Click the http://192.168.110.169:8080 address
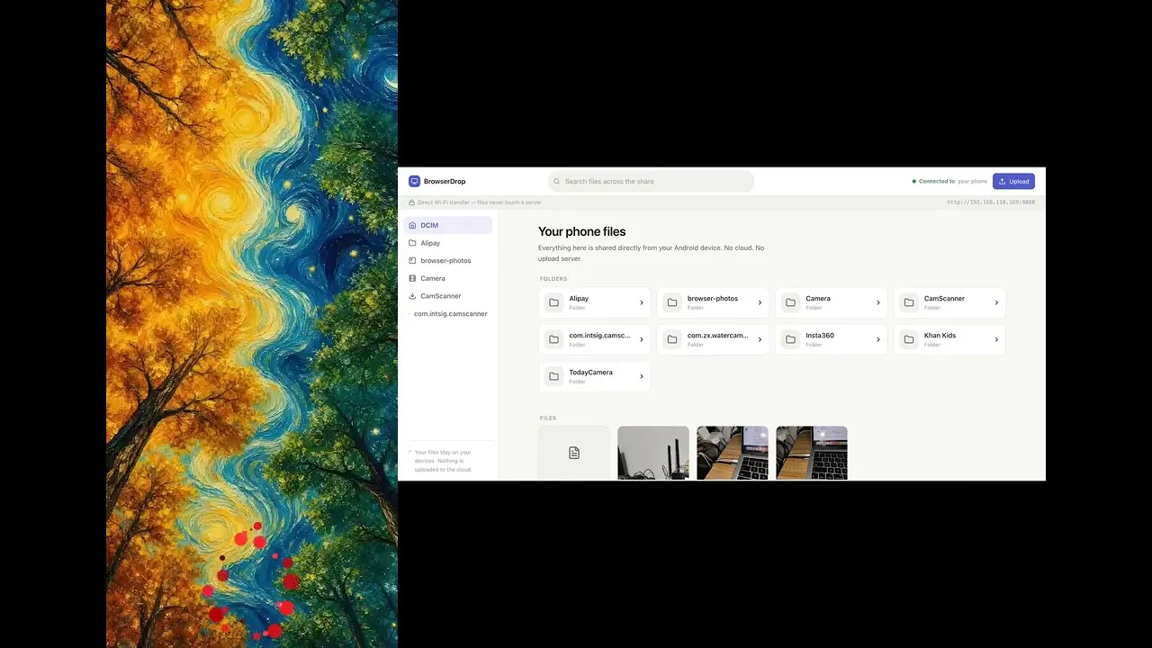This screenshot has width=1152, height=648. pyautogui.click(x=991, y=202)
